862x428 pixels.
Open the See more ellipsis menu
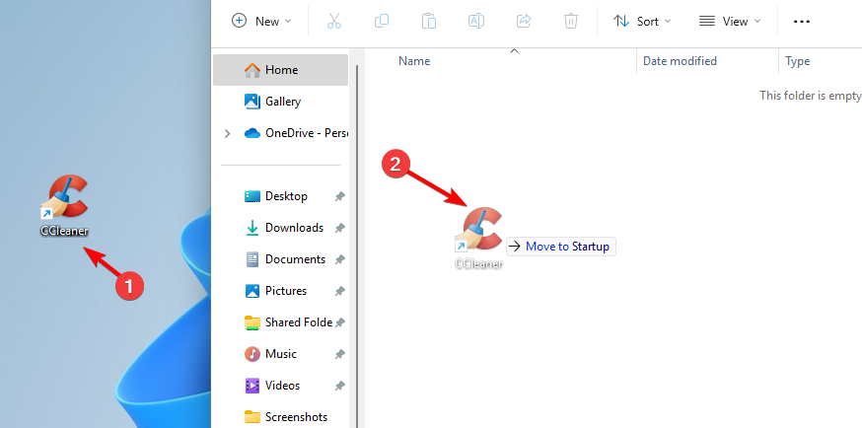pos(802,22)
